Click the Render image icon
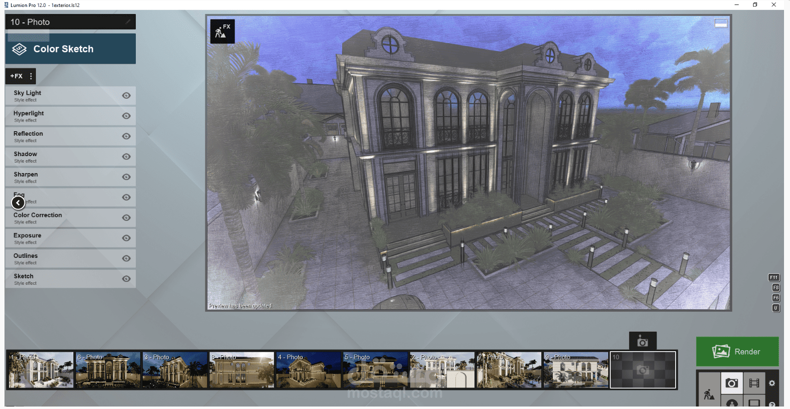 [x=721, y=352]
